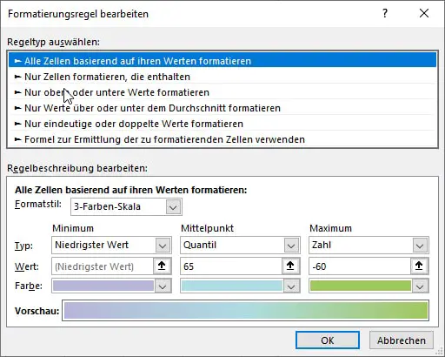Image resolution: width=445 pixels, height=357 pixels.
Task: Click the Mittelpunkt value range selector arrow icon
Action: tap(290, 266)
